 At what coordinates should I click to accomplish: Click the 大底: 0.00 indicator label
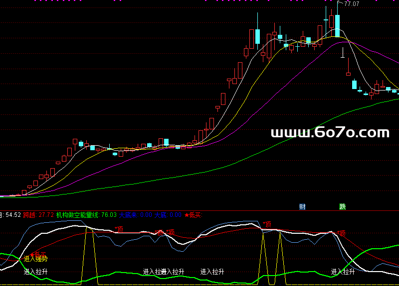(168, 215)
